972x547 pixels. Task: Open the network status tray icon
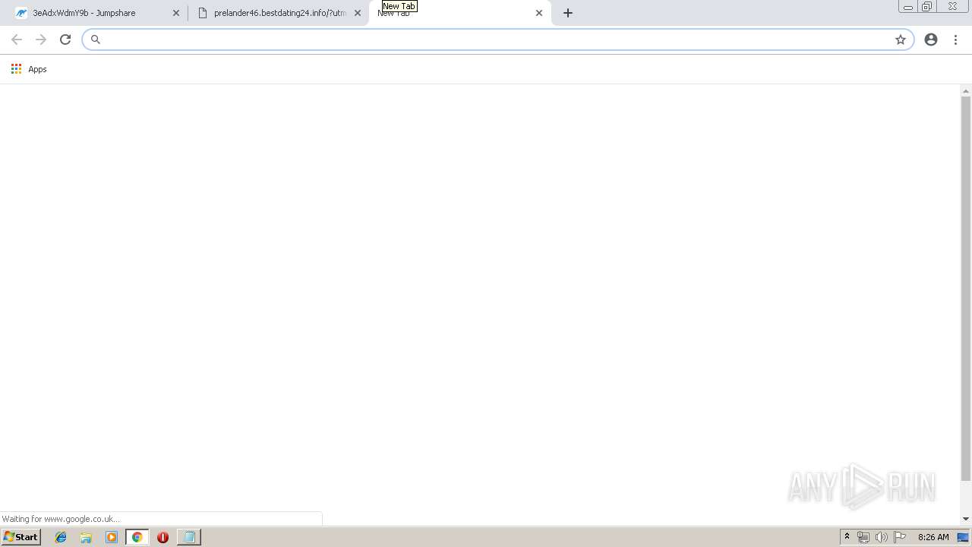863,537
